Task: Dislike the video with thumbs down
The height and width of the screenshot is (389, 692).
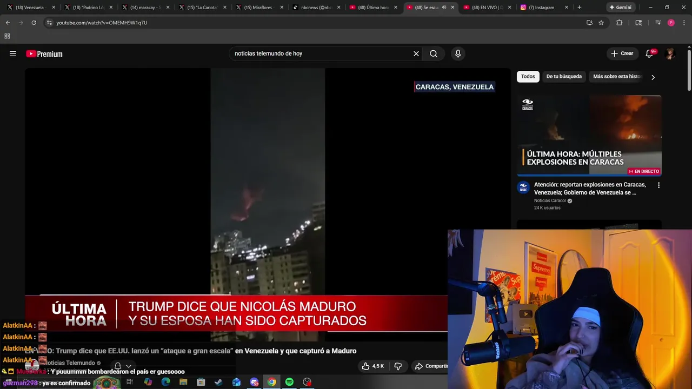Action: pos(398,366)
